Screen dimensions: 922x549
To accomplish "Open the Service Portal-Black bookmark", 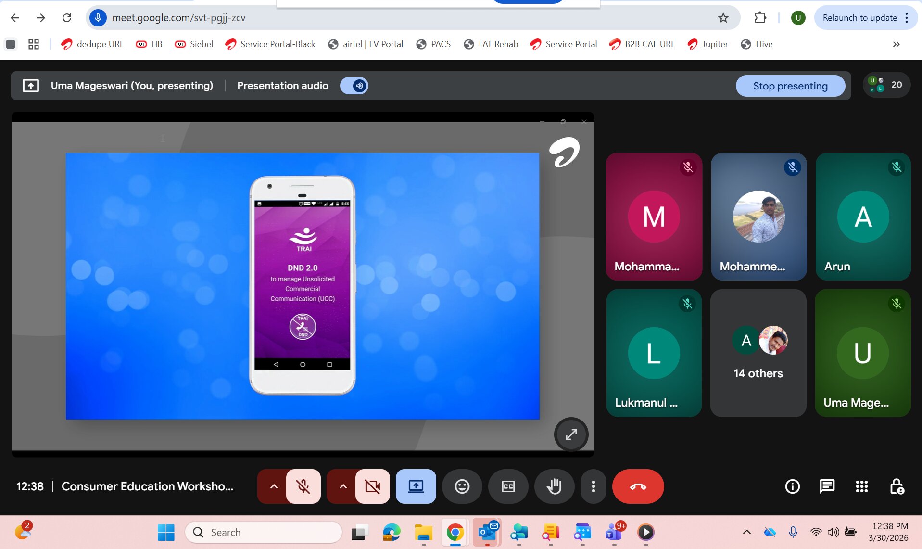I will click(270, 44).
